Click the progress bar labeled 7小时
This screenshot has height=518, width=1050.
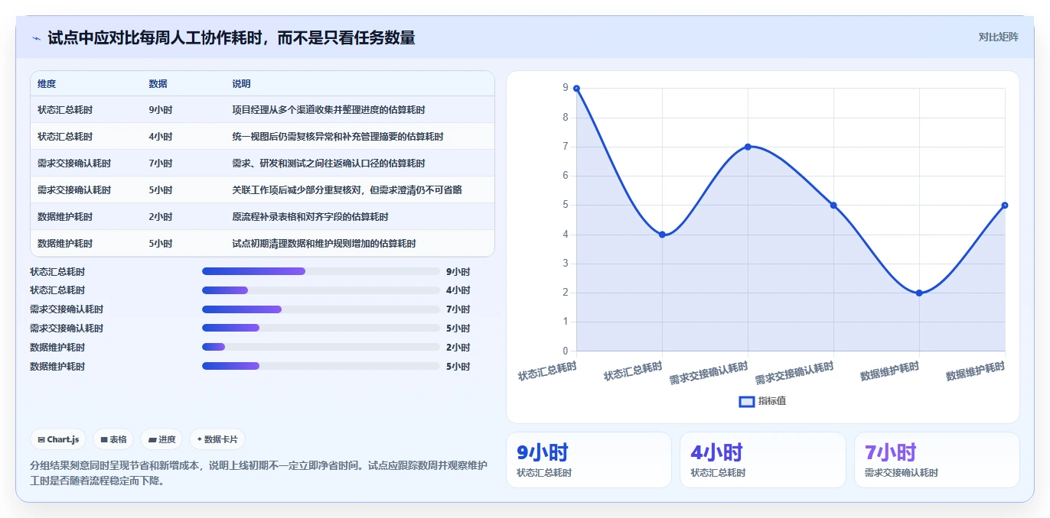click(x=321, y=309)
